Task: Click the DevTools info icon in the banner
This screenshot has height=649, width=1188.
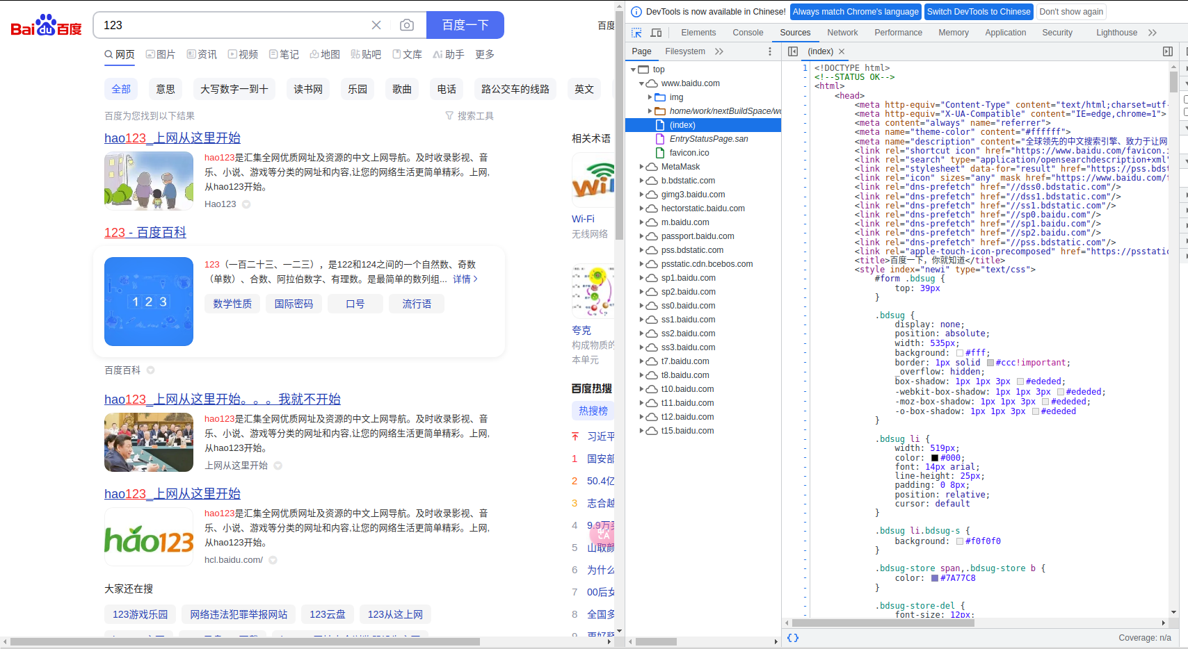Action: (636, 12)
